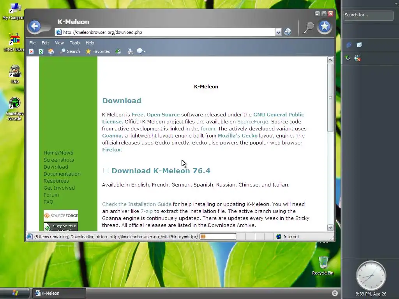Open Screenshots sidebar link
The width and height of the screenshot is (399, 299).
[59, 160]
